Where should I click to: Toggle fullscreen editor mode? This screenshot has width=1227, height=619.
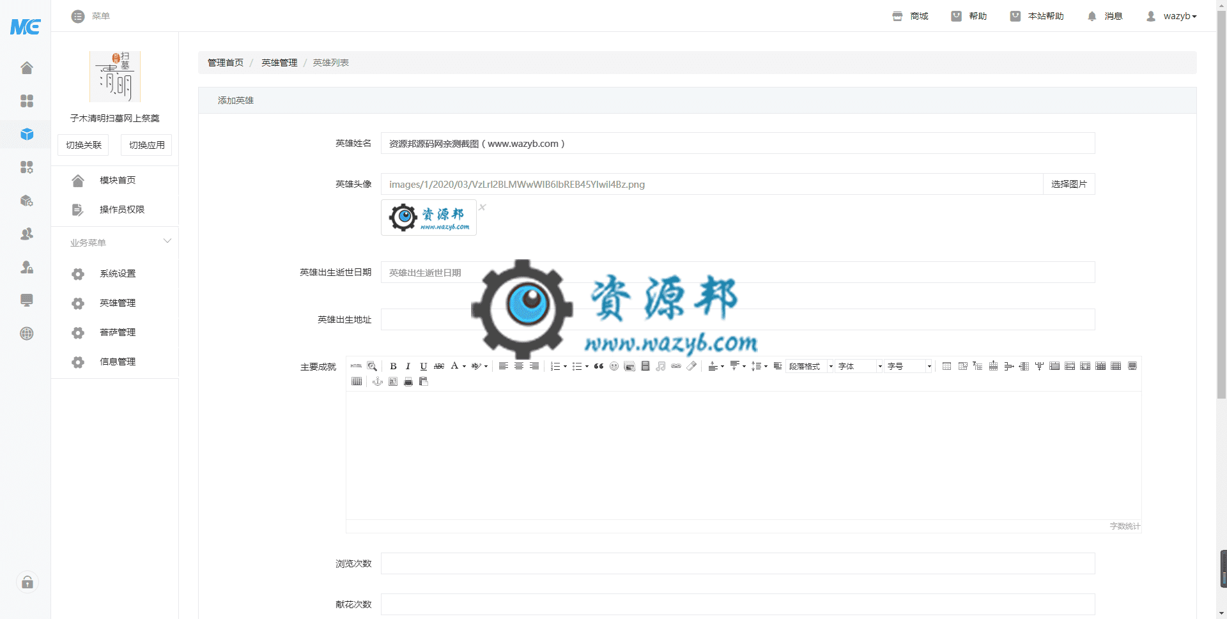point(1132,366)
